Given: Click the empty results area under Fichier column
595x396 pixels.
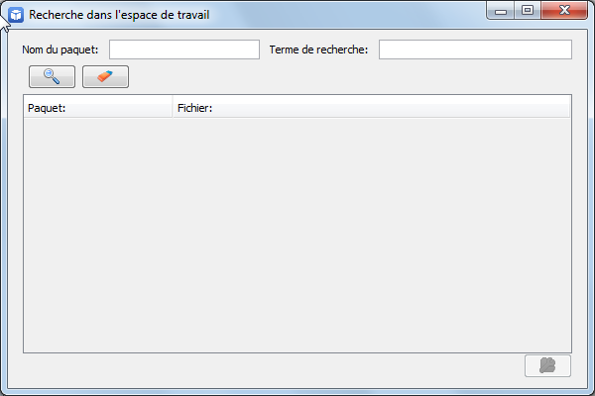Looking at the screenshot, I should [372, 235].
